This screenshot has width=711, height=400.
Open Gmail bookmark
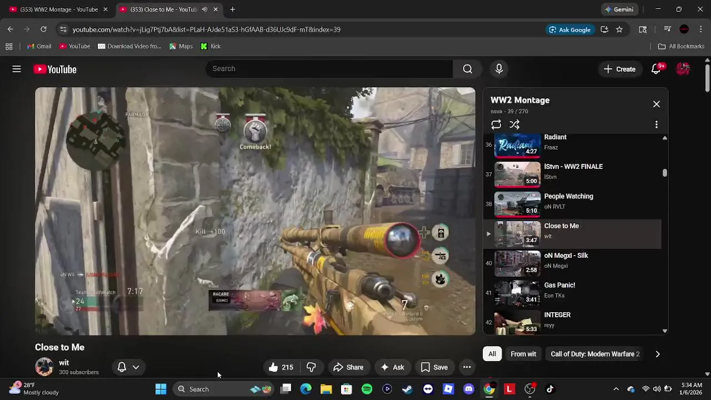pyautogui.click(x=39, y=46)
